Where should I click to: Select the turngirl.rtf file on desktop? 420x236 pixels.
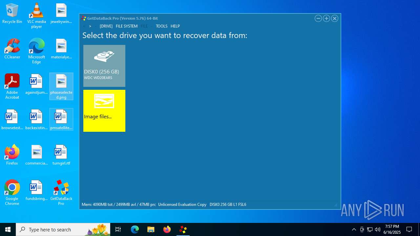tap(61, 155)
